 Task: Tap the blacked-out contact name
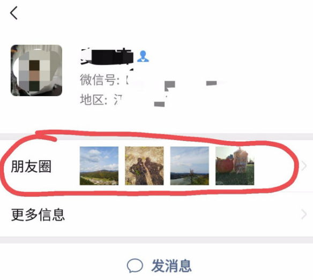point(107,57)
